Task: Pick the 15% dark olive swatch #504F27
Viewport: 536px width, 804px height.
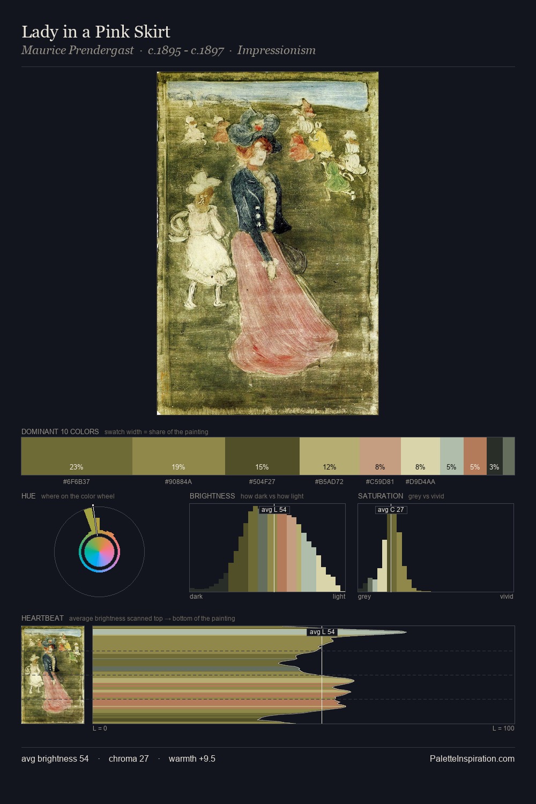Action: 262,456
